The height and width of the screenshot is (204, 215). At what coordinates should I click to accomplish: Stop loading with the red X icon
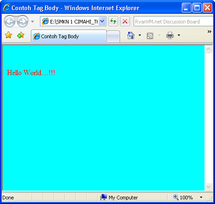click(x=125, y=21)
